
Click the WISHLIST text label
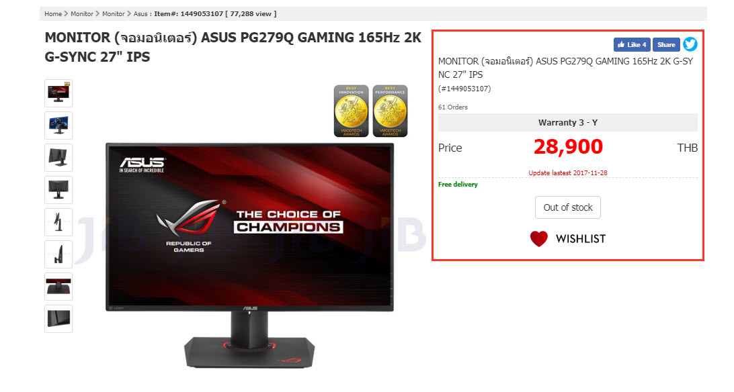tap(581, 239)
